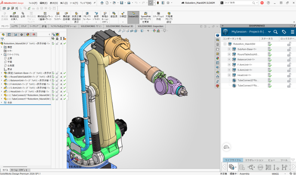
Task: Open MySession Project-A dropdown chevron
Action: pyautogui.click(x=269, y=32)
